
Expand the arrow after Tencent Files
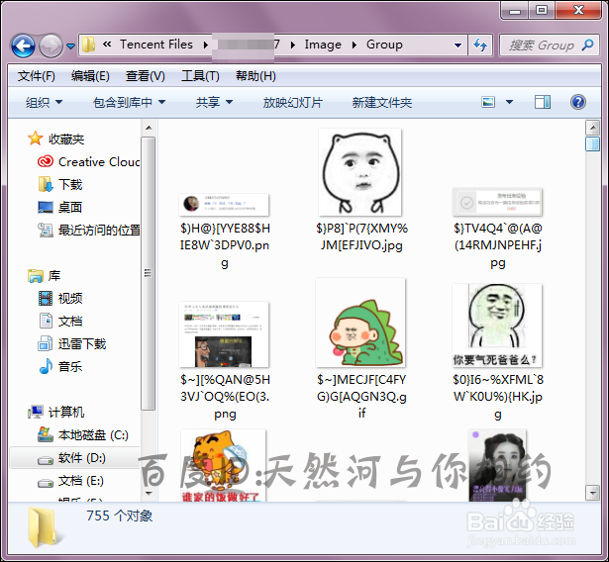(x=206, y=46)
